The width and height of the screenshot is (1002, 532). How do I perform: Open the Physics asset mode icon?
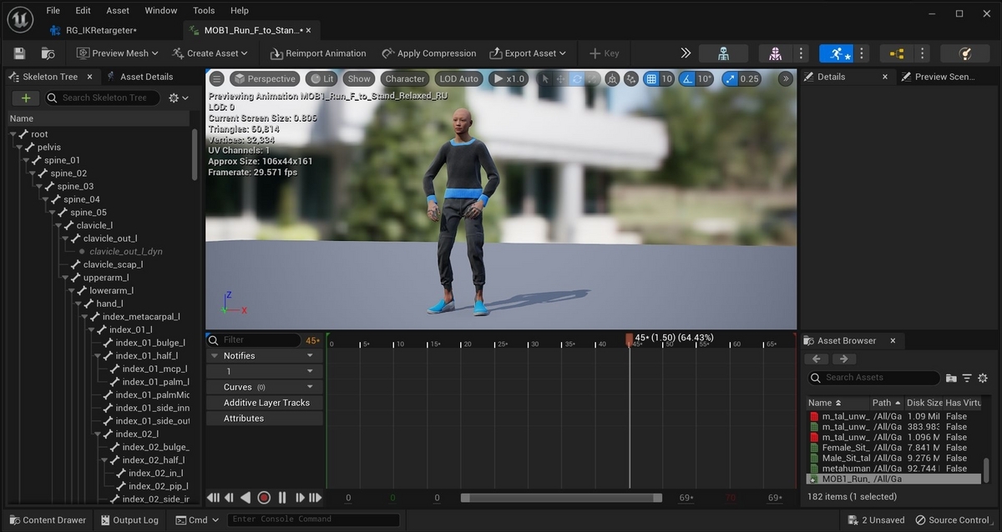(x=965, y=53)
